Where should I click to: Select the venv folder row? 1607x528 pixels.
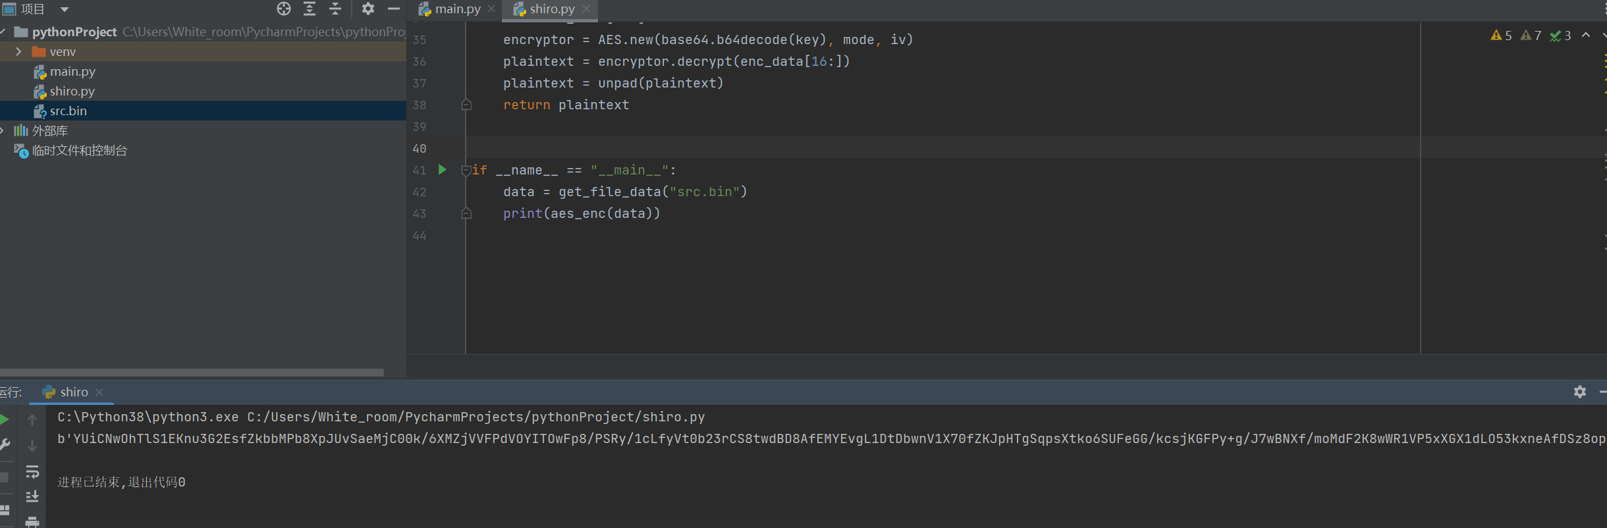[203, 51]
